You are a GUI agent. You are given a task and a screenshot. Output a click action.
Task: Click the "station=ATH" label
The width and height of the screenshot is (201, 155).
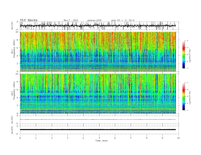[x=94, y=20]
